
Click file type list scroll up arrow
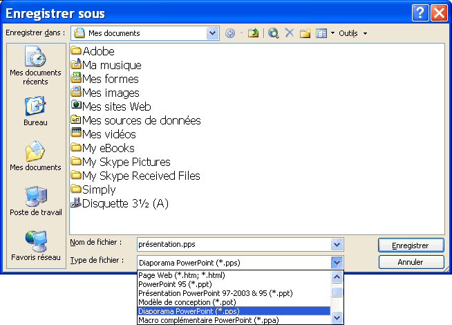(337, 277)
